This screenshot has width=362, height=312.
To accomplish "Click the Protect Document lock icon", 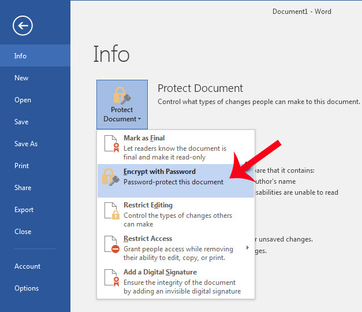I will click(x=122, y=95).
